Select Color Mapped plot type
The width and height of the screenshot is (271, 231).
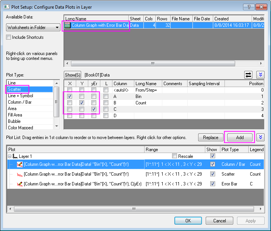point(30,127)
